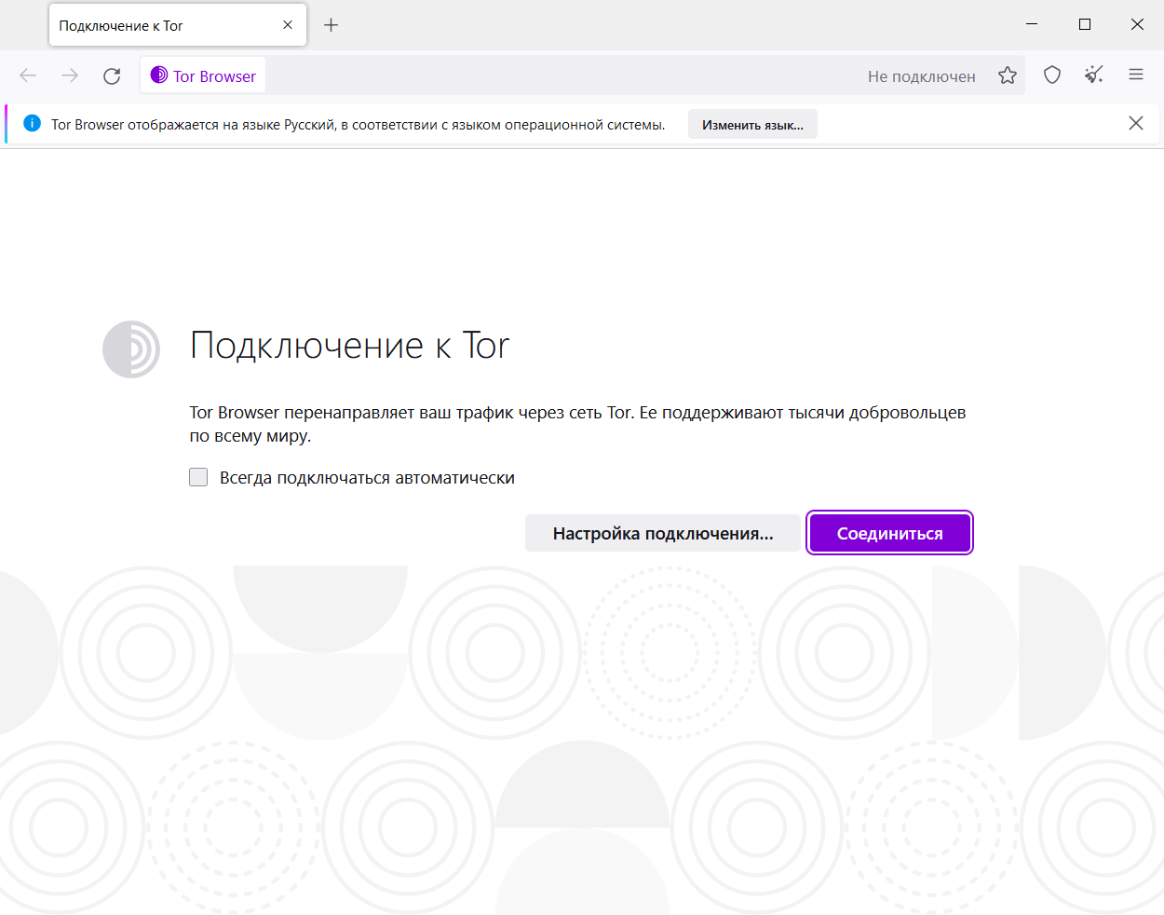Click 'Изменить язык...' button

(x=752, y=125)
